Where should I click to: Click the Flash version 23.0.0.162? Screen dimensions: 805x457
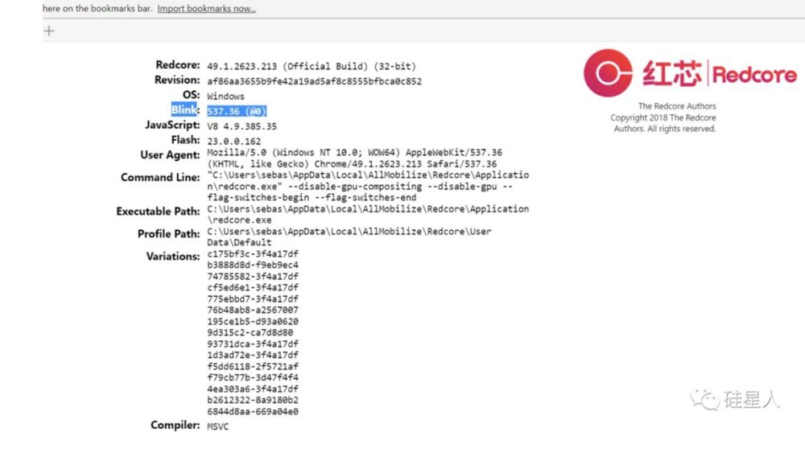pyautogui.click(x=234, y=141)
